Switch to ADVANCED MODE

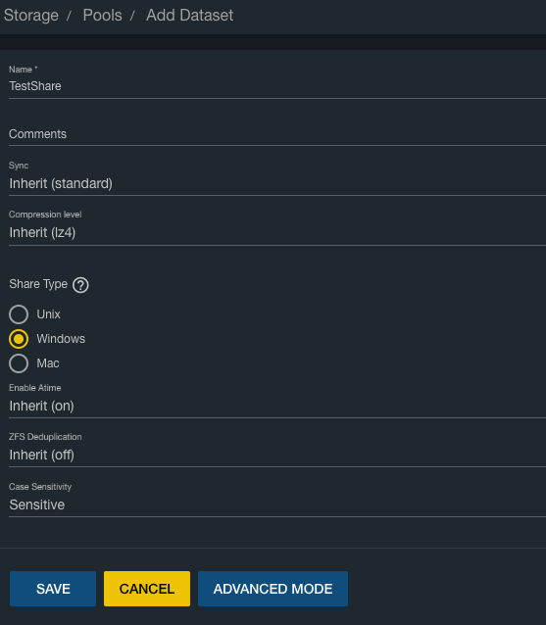273,589
